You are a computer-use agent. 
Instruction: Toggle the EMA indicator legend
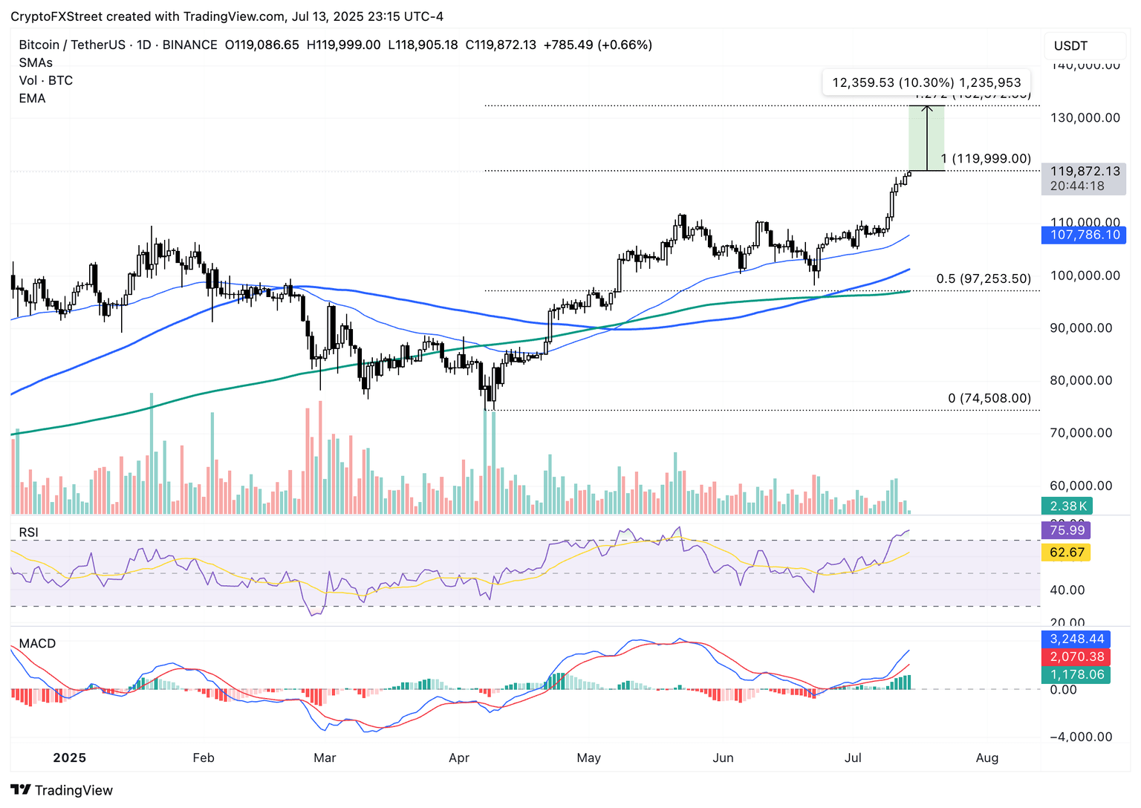pyautogui.click(x=30, y=98)
